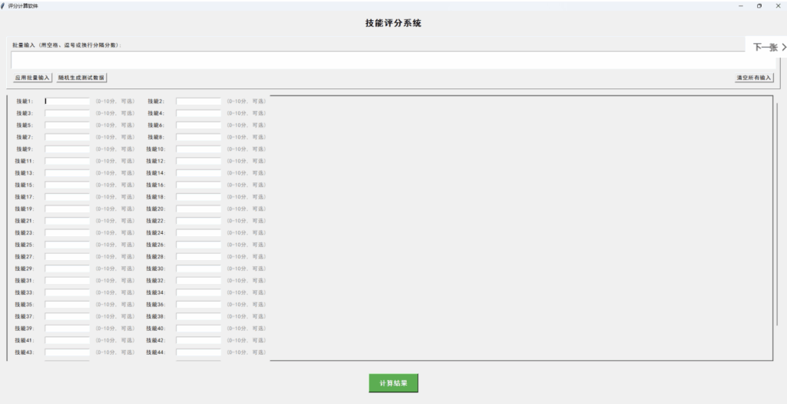
Task: Click the green 计算结果 button
Action: pos(393,383)
